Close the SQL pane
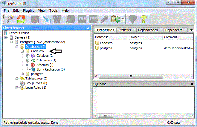 [192, 84]
